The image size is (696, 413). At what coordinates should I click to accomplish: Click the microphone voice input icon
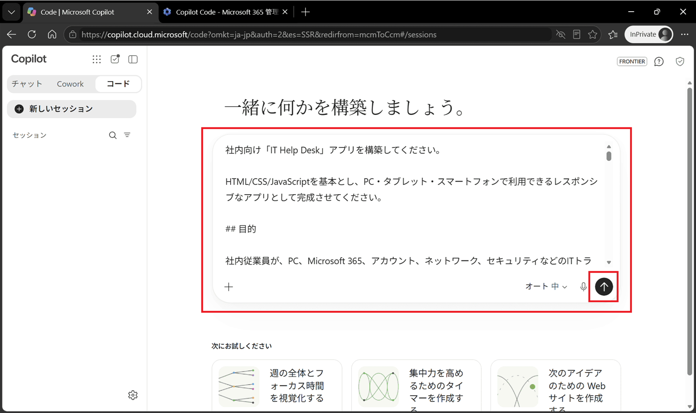(583, 287)
